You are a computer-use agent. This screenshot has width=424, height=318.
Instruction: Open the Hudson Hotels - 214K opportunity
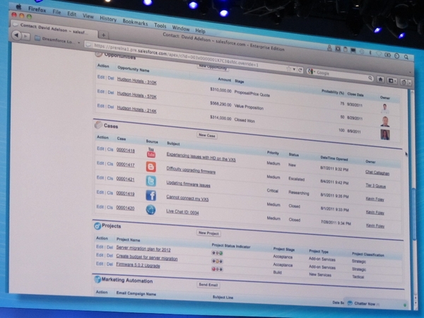pyautogui.click(x=136, y=110)
